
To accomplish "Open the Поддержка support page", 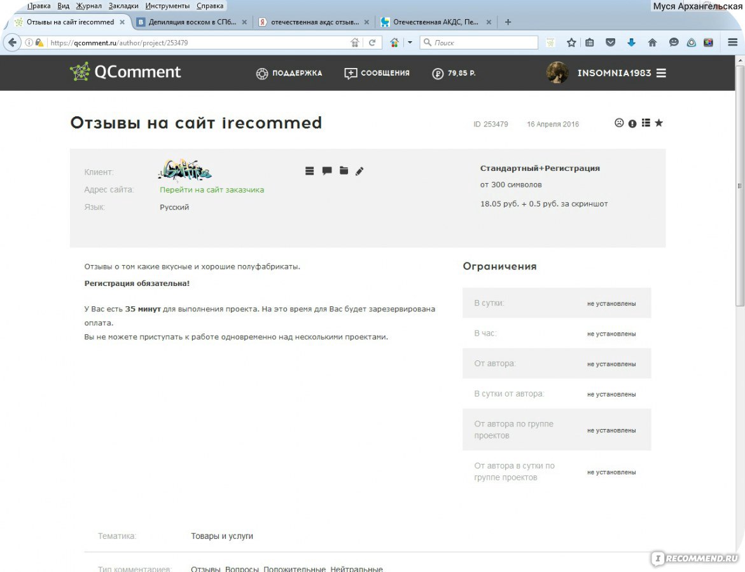I will tap(289, 73).
